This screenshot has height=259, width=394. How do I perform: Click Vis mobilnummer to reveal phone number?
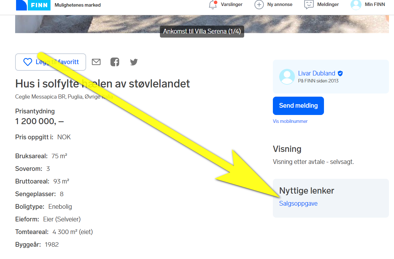coord(290,121)
